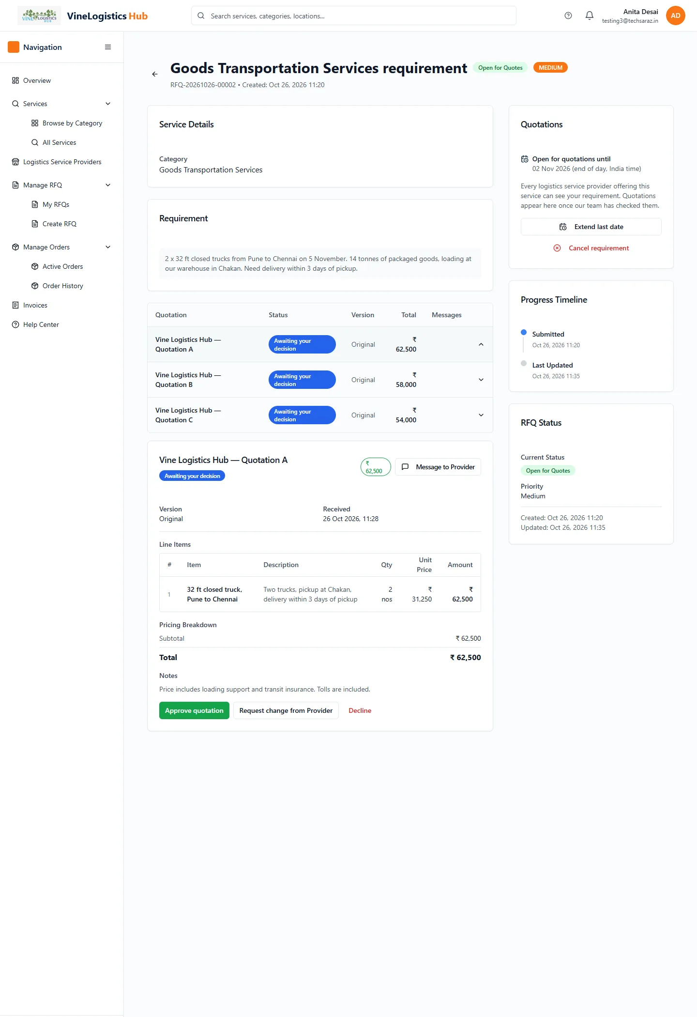Click Request change from Provider
The image size is (697, 1017).
point(286,710)
